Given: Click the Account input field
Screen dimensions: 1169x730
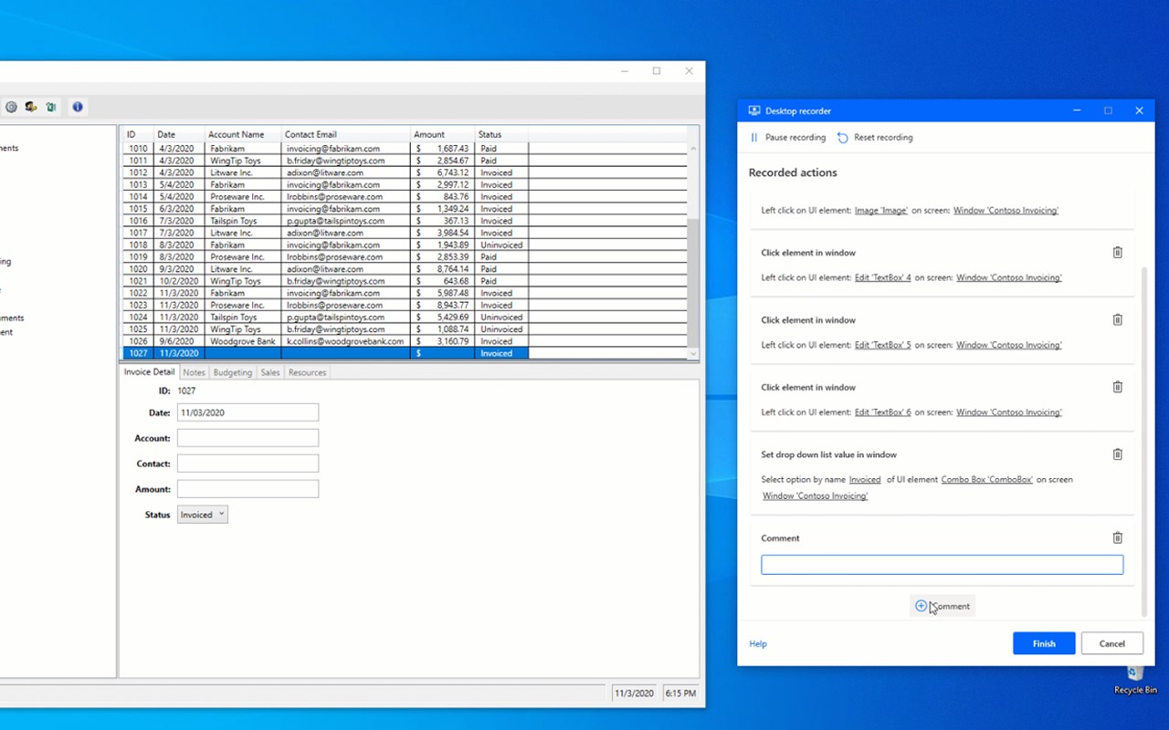Looking at the screenshot, I should tap(247, 438).
